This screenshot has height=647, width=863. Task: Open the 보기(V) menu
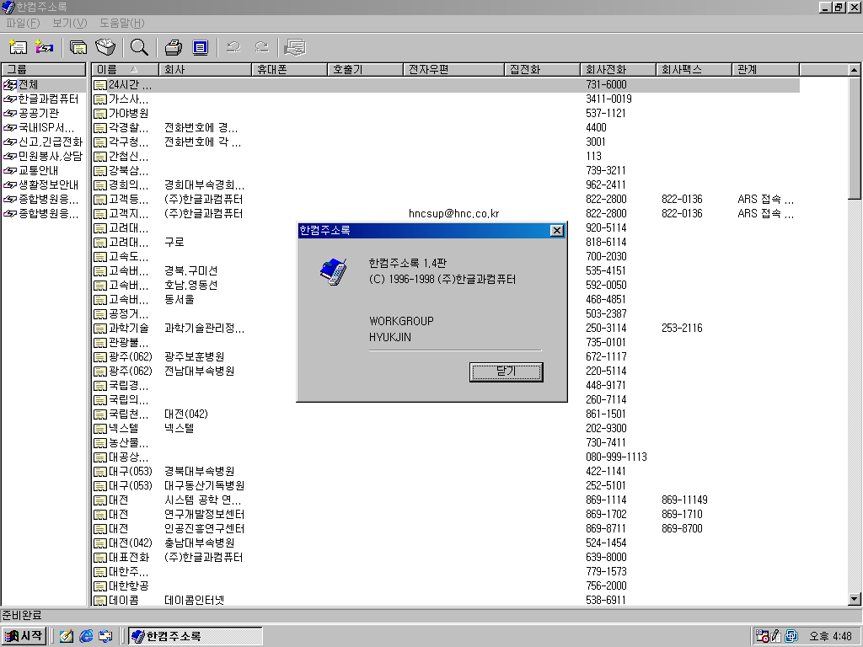point(70,23)
